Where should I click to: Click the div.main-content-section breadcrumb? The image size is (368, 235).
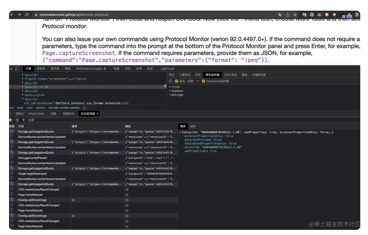click(64, 108)
